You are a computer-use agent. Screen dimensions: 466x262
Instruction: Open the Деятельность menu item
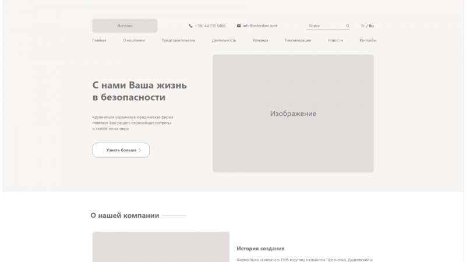coord(224,40)
